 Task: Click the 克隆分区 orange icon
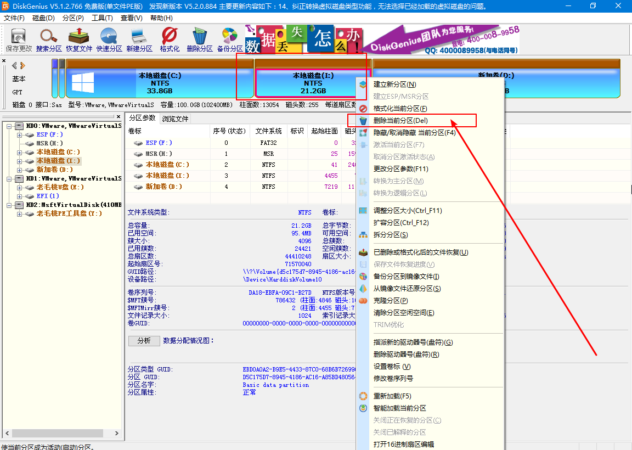[x=363, y=301]
